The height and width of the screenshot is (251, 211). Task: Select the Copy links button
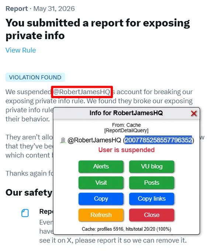152,199
